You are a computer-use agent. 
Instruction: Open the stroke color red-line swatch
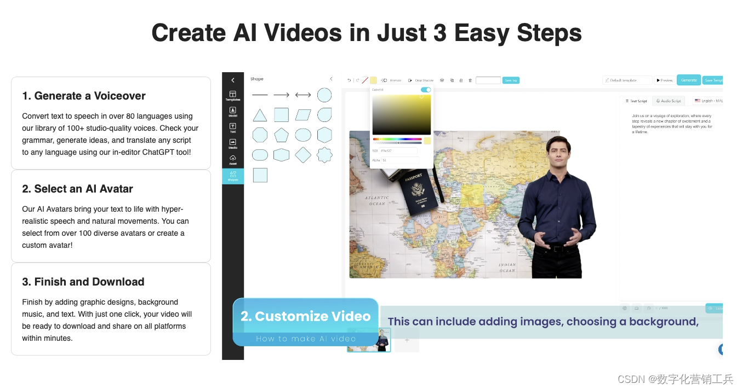click(365, 80)
